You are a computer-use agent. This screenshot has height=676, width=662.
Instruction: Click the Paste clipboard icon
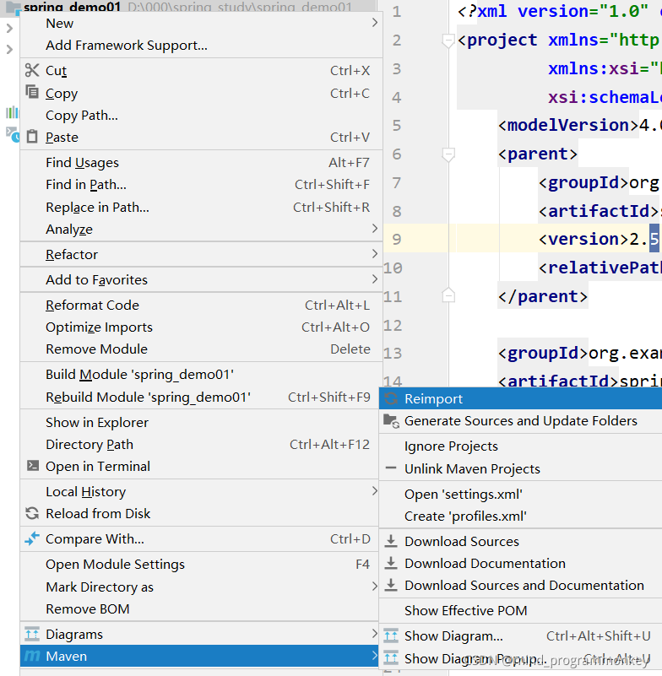pos(32,137)
